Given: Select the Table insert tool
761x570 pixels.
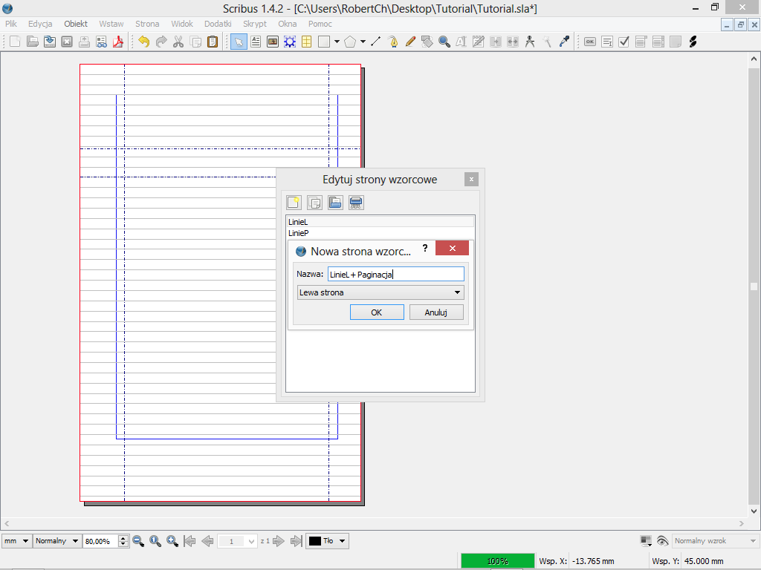Looking at the screenshot, I should [x=306, y=42].
